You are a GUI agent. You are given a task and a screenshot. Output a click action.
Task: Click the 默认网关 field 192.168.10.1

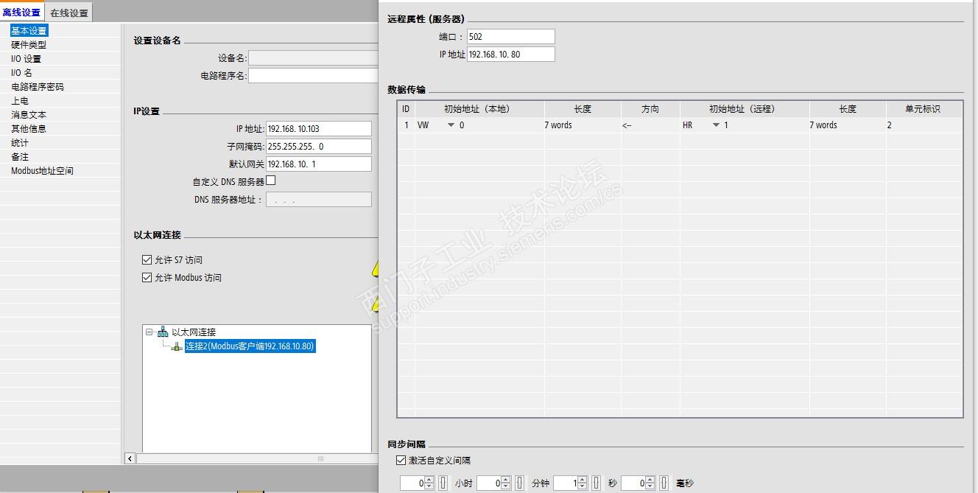pyautogui.click(x=318, y=164)
